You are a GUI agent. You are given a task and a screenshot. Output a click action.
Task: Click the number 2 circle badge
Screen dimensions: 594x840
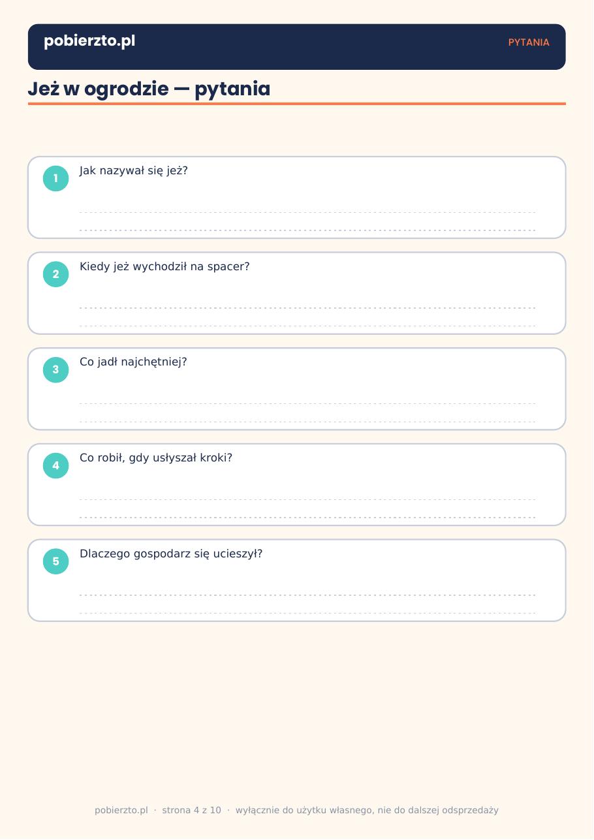55,274
